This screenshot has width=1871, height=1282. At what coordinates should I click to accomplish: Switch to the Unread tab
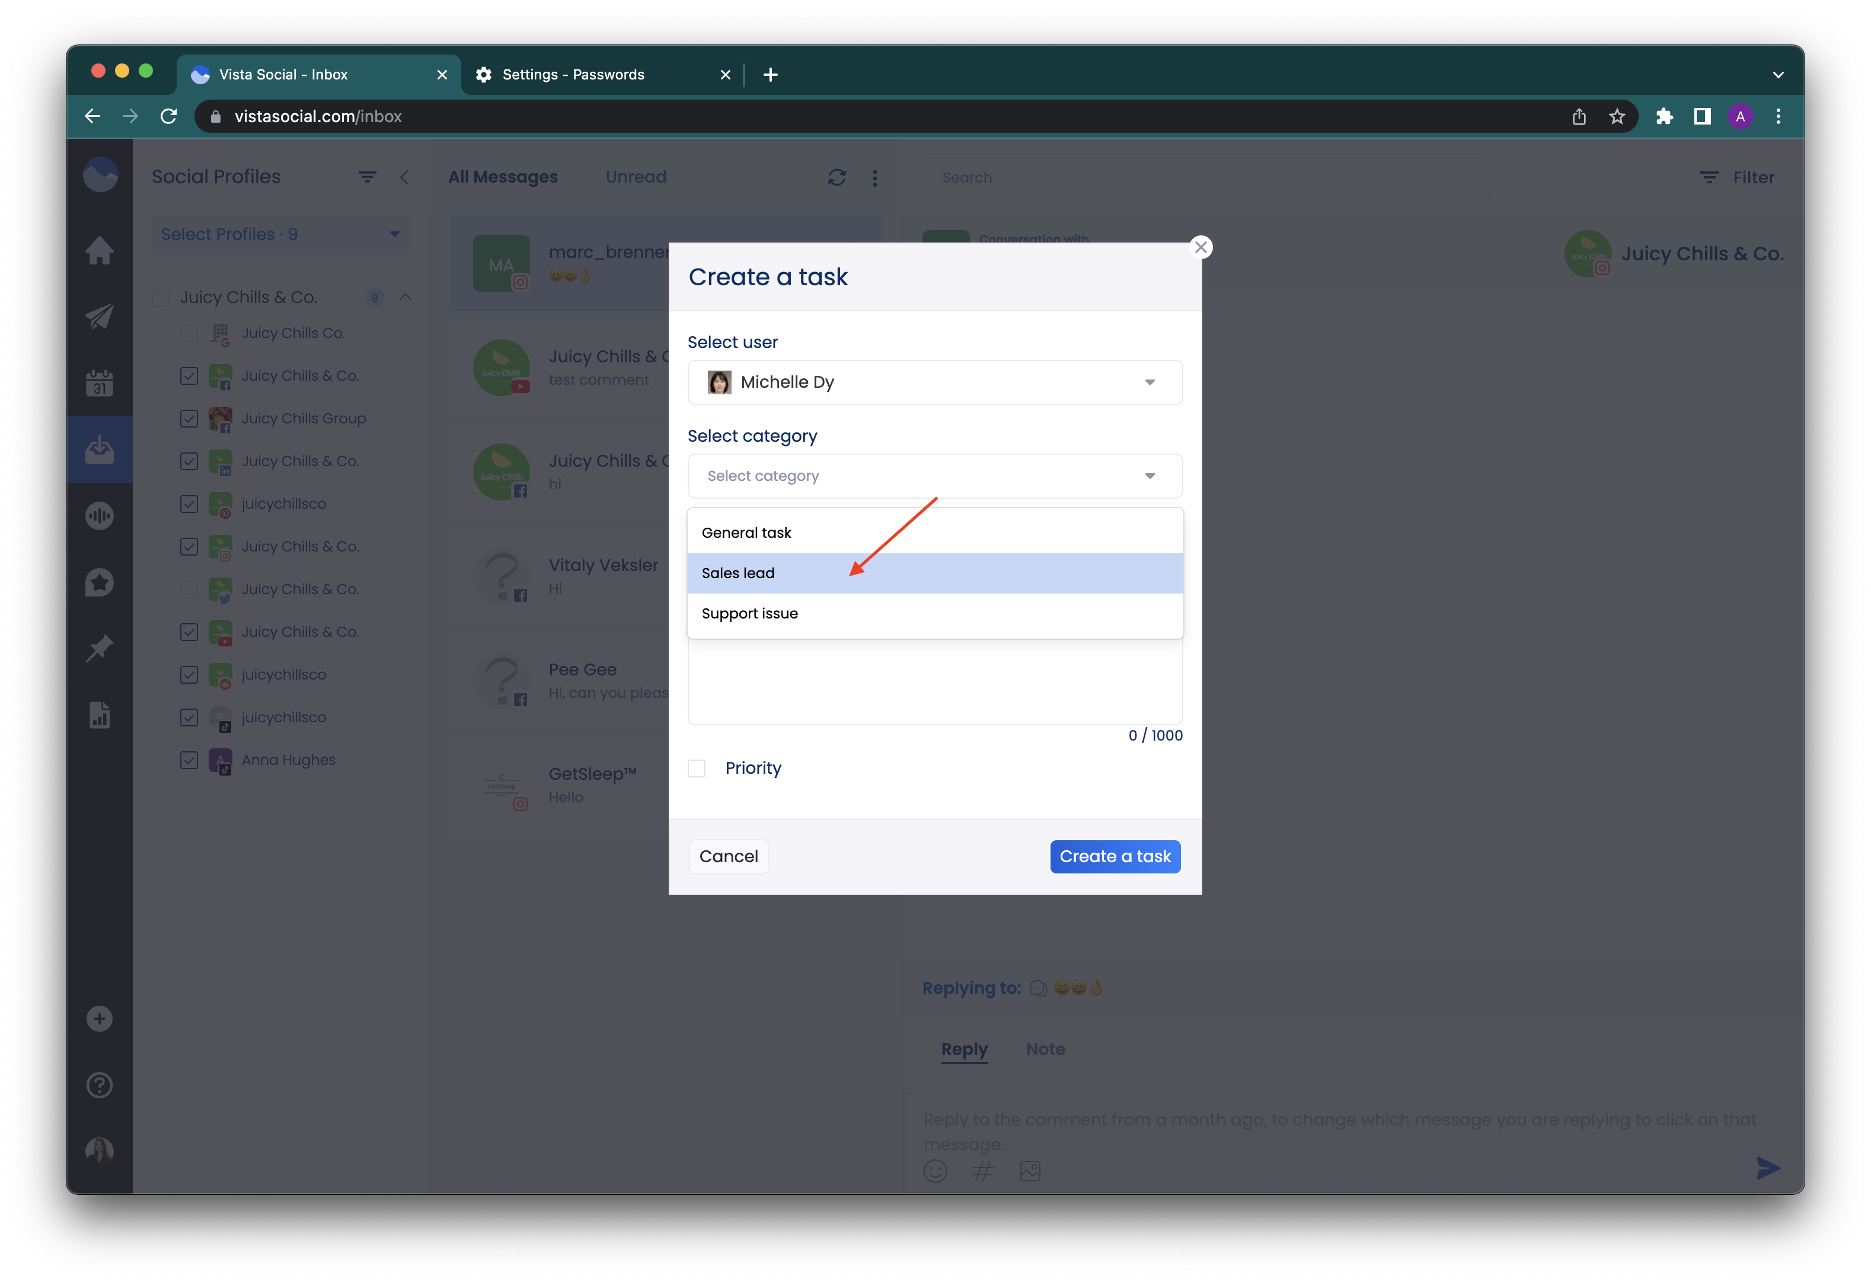(635, 177)
